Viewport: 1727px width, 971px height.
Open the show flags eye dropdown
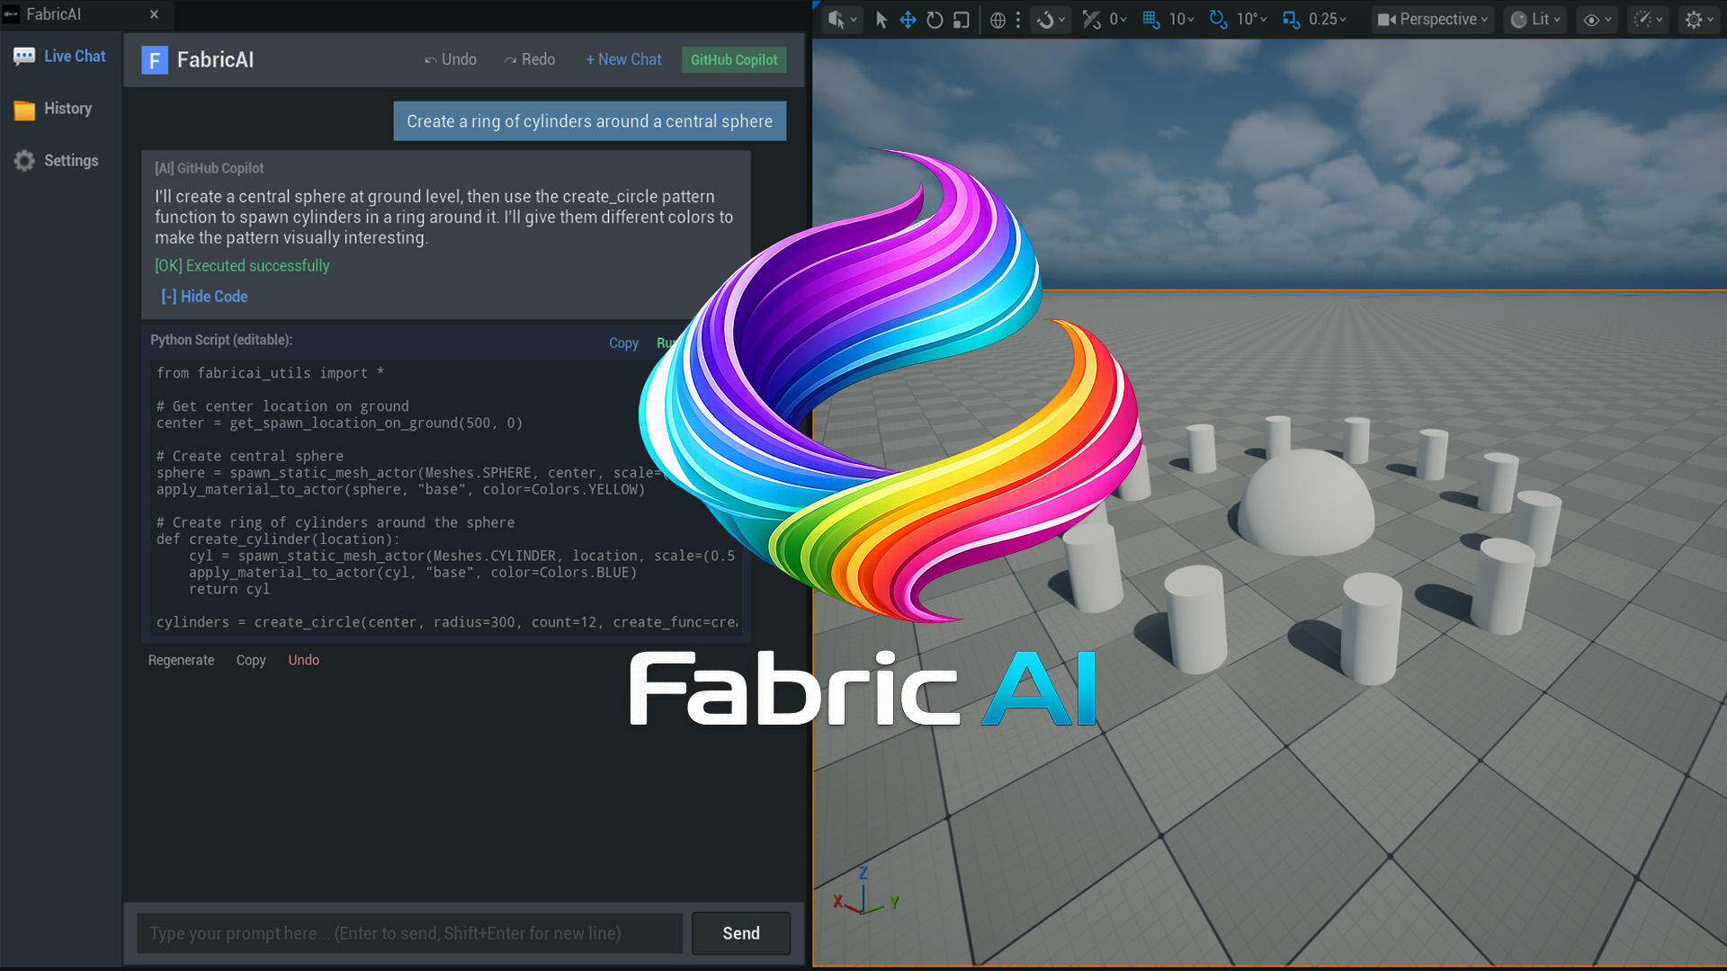[x=1595, y=19]
